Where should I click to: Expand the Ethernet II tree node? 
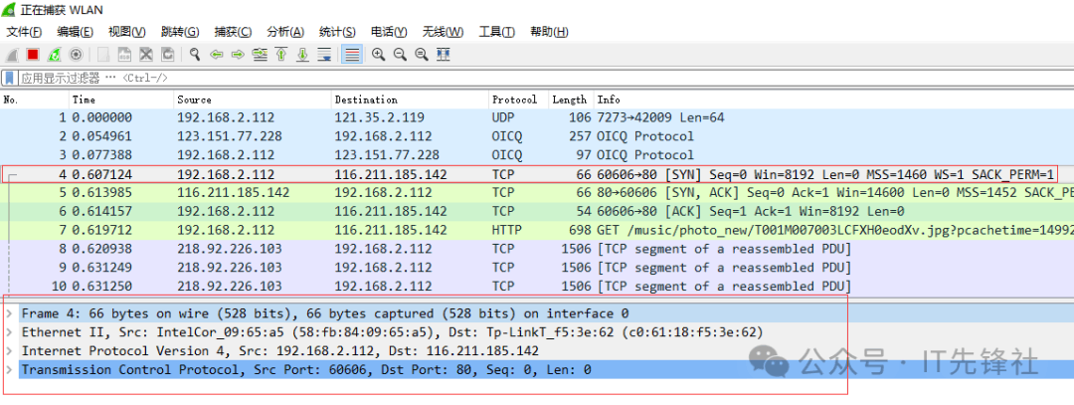(10, 332)
